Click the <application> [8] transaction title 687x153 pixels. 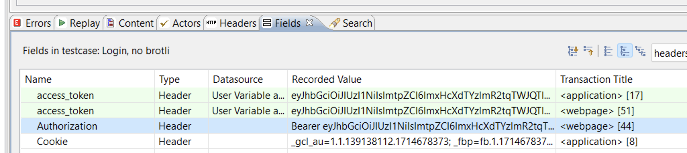tap(599, 141)
